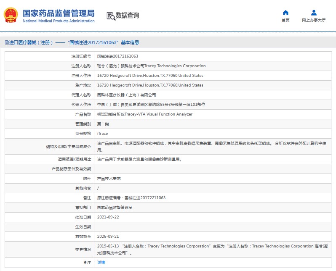This screenshot has width=336, height=271.
Task: Open the 详情 details link
Action: pyautogui.click(x=101, y=263)
